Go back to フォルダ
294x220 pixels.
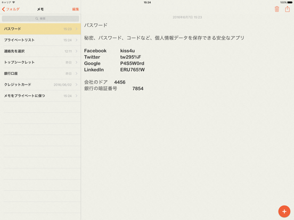click(x=11, y=9)
